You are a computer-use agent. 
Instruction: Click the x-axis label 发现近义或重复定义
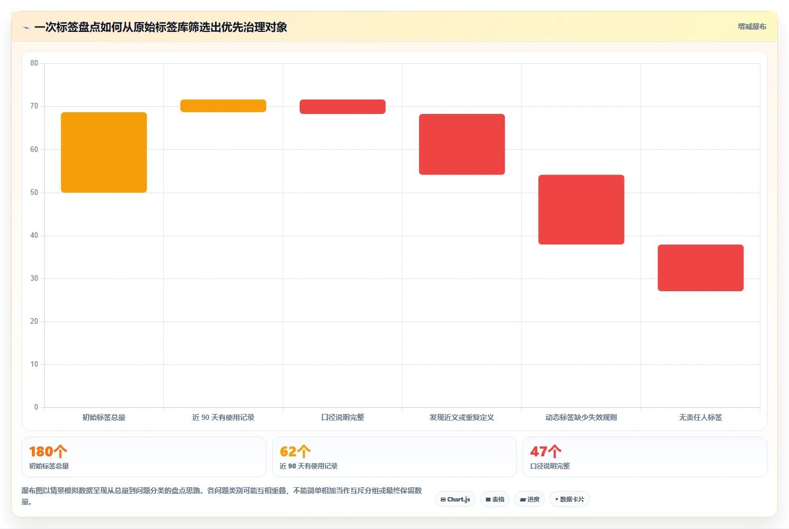tap(462, 417)
